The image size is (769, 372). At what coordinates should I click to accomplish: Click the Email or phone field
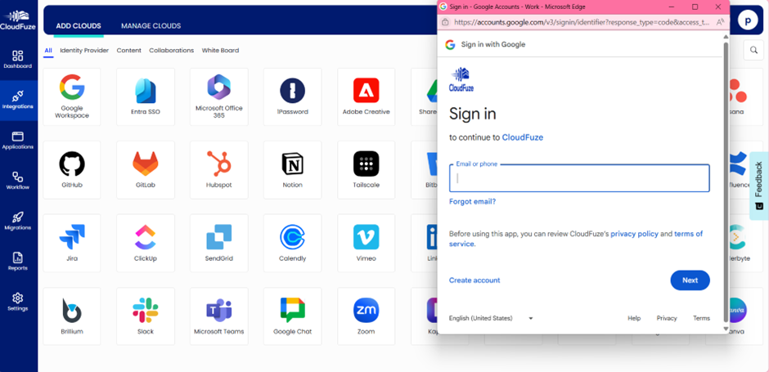coord(579,178)
